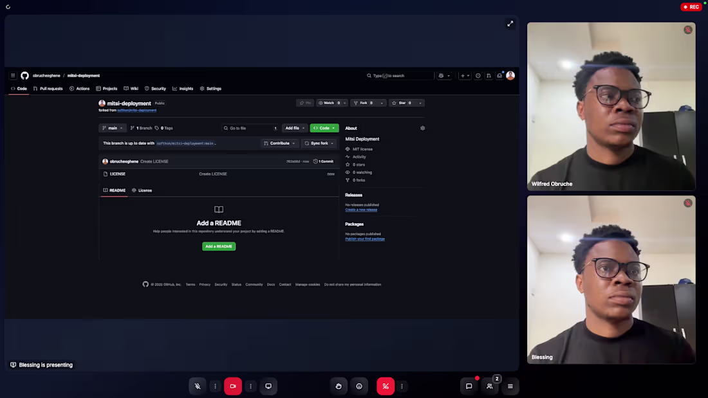
Task: Expand the Add file dropdown
Action: [x=293, y=128]
